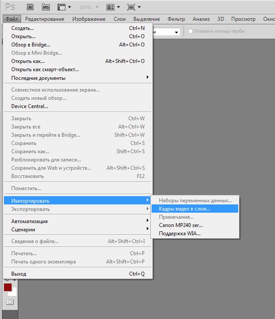The height and width of the screenshot is (319, 275).
Task: Select Сведения о файле... entry
Action: click(78, 241)
